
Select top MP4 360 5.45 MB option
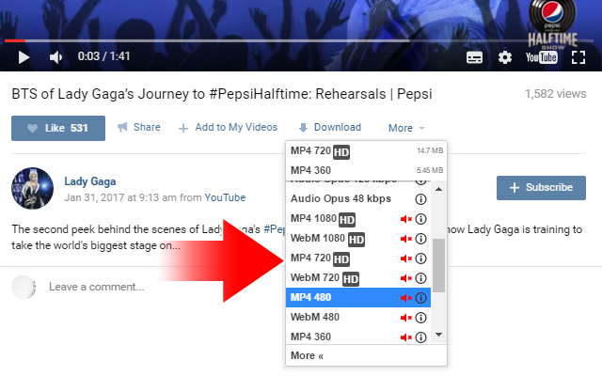366,170
